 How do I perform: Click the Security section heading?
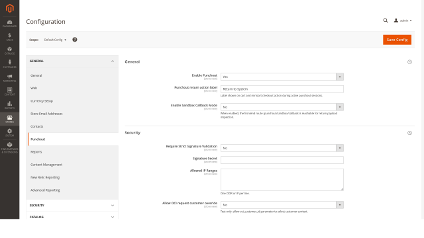[132, 133]
